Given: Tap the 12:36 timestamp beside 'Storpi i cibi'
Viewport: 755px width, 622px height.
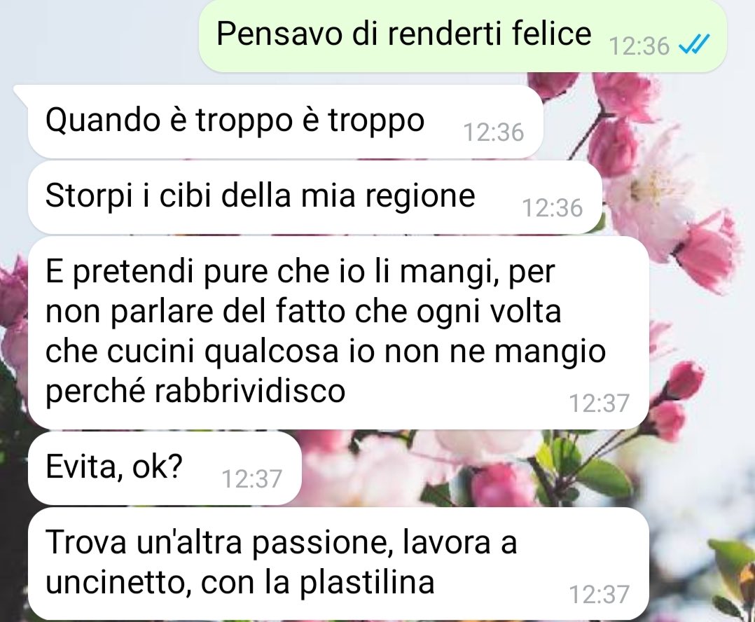Looking at the screenshot, I should (553, 208).
